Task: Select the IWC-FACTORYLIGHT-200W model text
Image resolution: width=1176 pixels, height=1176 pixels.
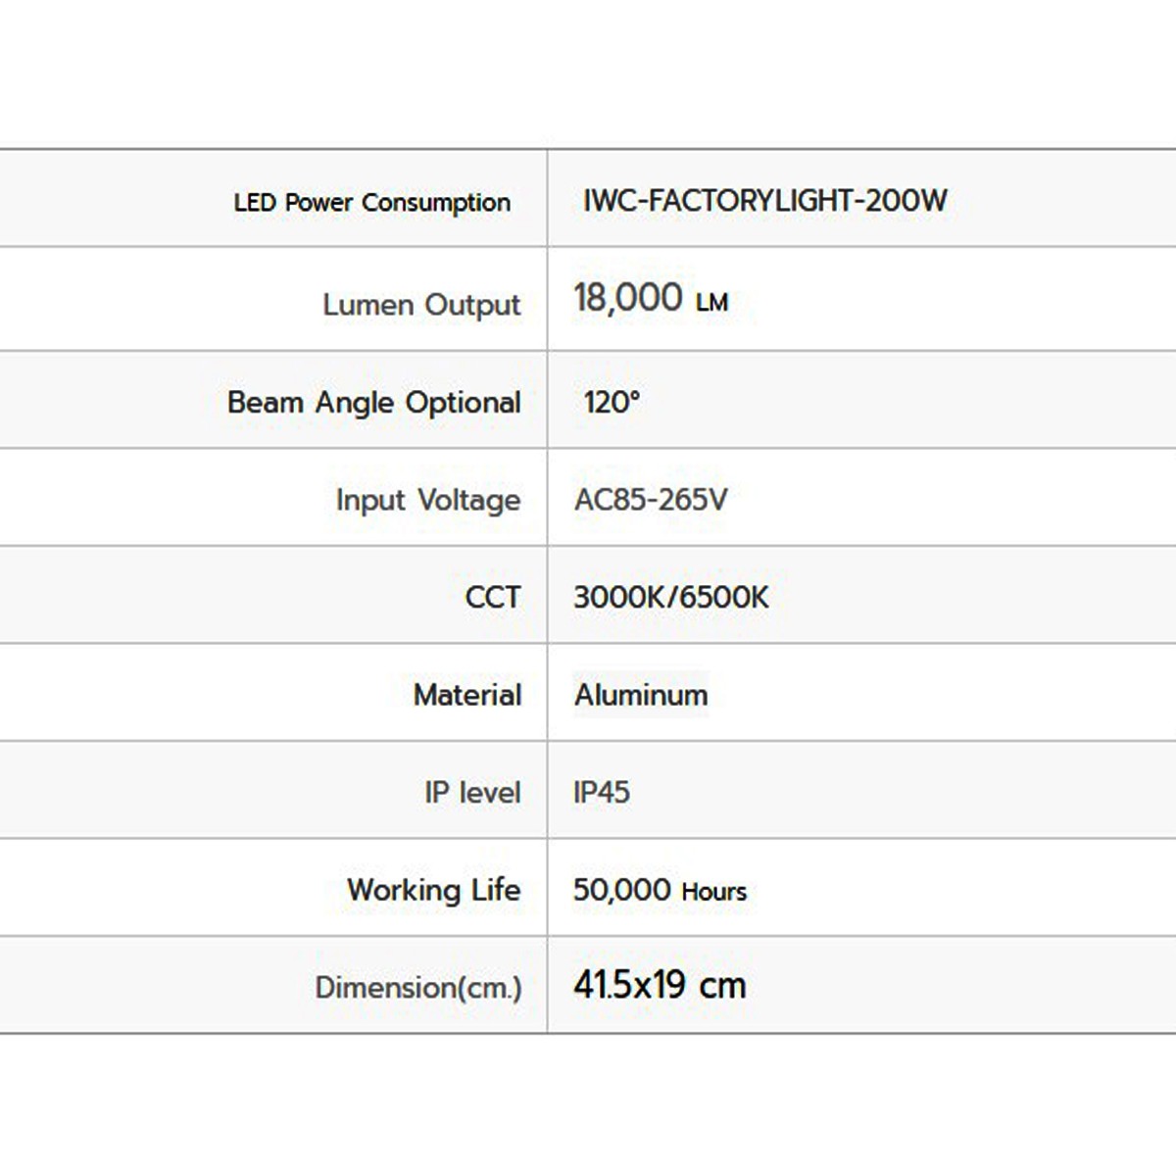Action: [764, 201]
